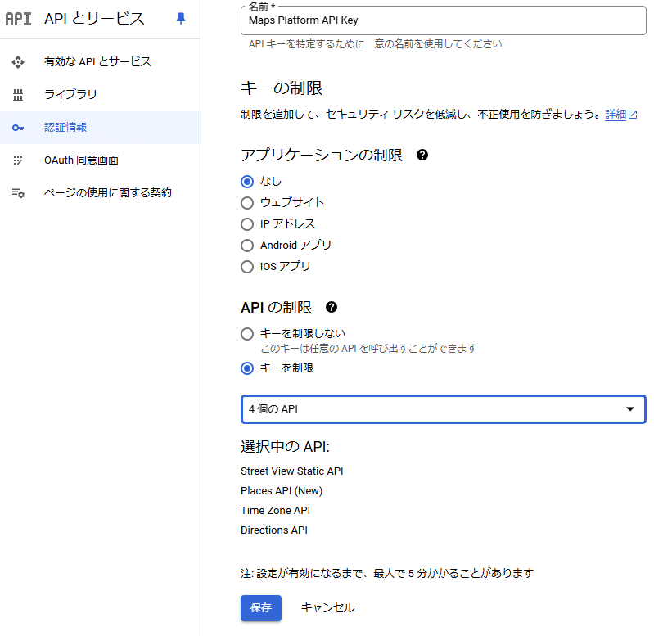Click the key icon for 認証情報

tap(18, 128)
